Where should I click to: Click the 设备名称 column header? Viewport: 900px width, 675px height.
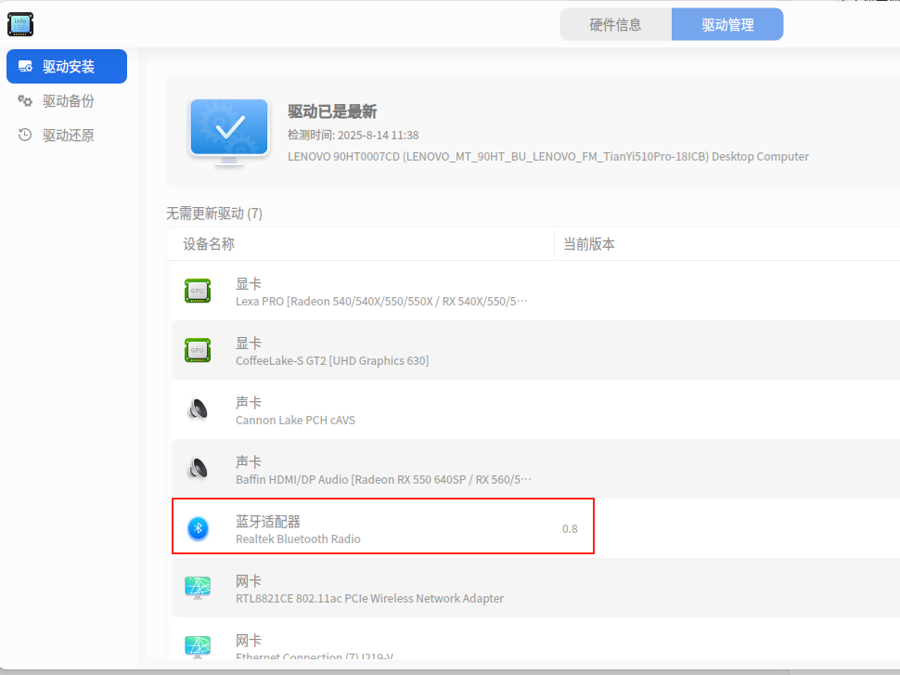pos(209,244)
